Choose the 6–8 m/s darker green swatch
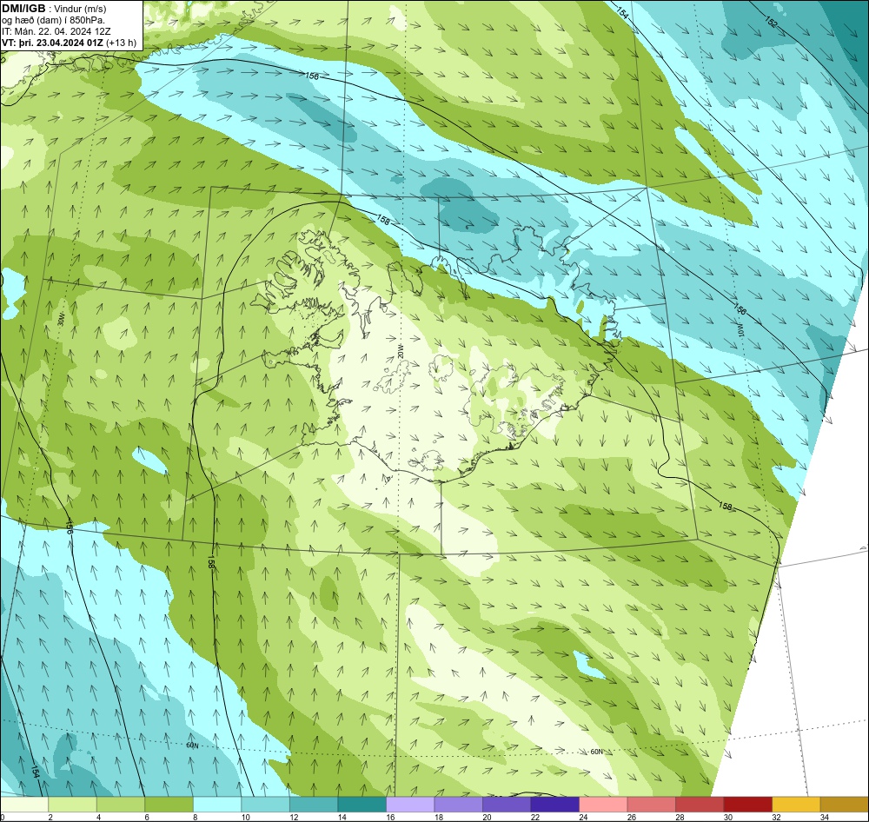869x822 pixels. coord(169,804)
